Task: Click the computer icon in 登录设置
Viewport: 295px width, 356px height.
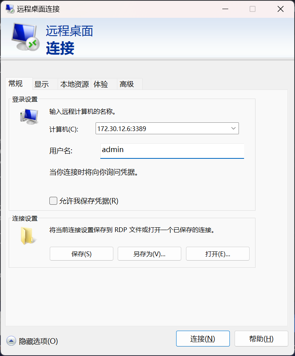Action: tap(29, 116)
